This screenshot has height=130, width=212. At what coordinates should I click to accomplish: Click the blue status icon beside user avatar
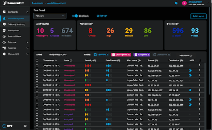pos(176,3)
